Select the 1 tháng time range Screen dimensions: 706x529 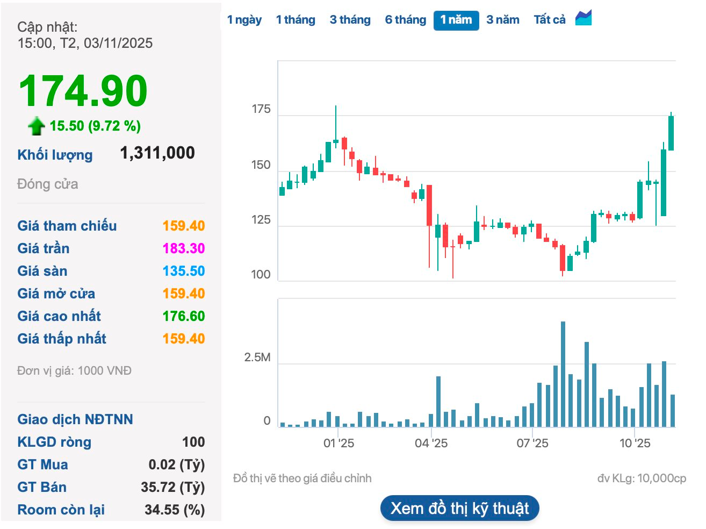coord(296,20)
